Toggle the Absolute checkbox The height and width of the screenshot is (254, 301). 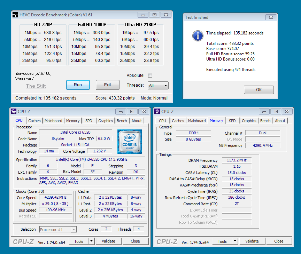tap(150, 76)
